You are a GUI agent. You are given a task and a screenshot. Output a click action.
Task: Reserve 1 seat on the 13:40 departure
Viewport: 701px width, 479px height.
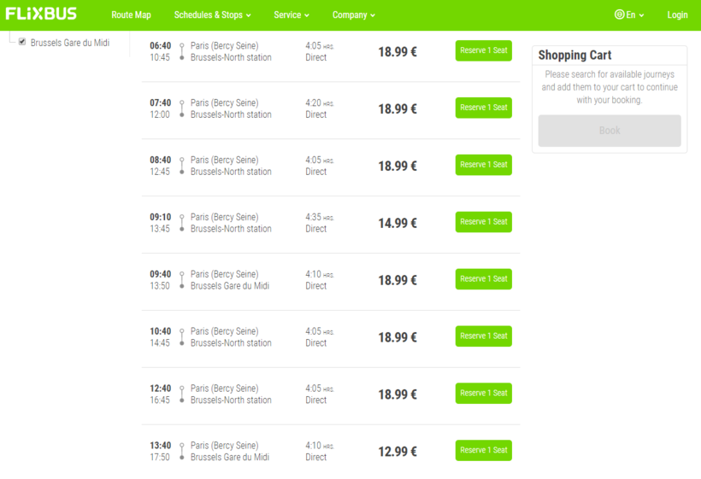483,450
